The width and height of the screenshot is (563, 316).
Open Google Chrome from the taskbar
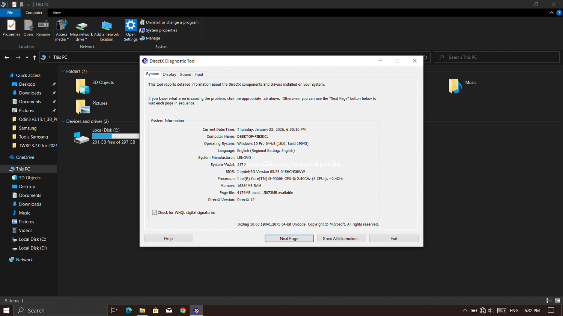point(182,310)
